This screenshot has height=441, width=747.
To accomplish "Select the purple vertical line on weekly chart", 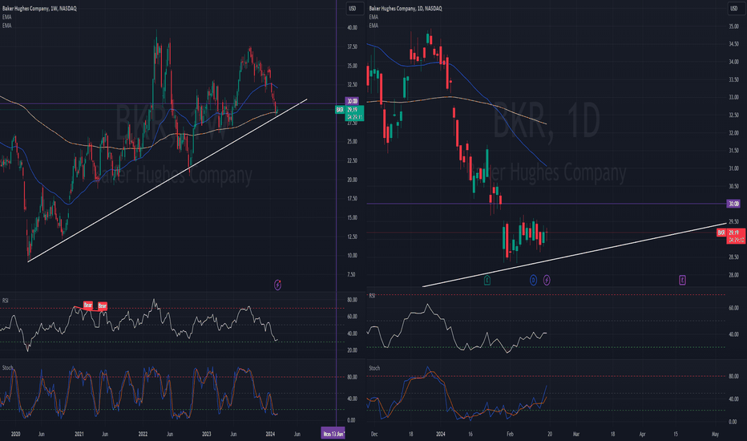I will tap(337, 215).
